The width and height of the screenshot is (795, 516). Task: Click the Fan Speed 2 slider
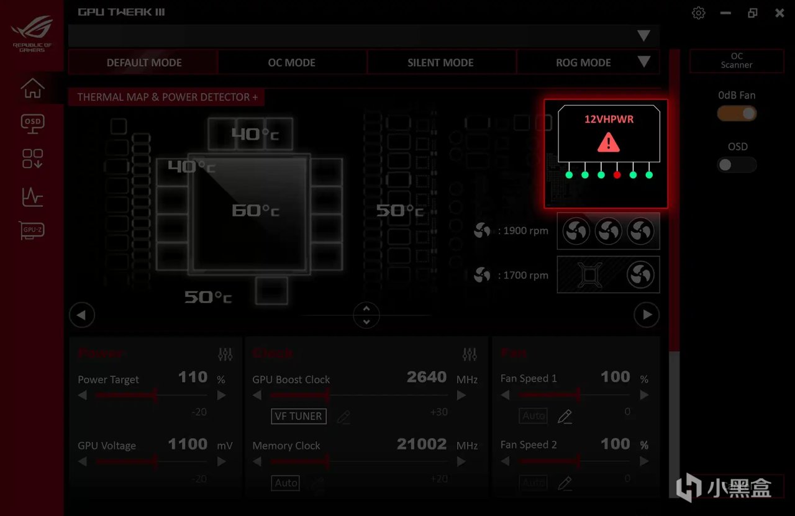(x=575, y=461)
